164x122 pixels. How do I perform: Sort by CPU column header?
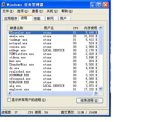coord(74,28)
